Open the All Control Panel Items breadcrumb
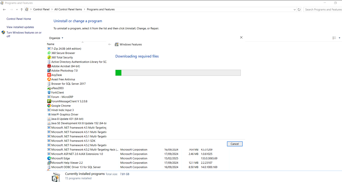This screenshot has height=182, width=342. 68,10
